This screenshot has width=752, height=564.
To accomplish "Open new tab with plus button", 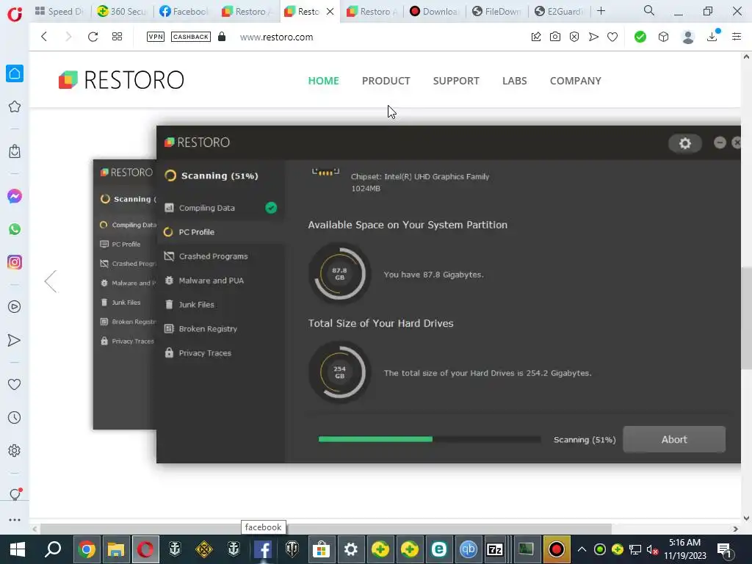I will pos(601,10).
